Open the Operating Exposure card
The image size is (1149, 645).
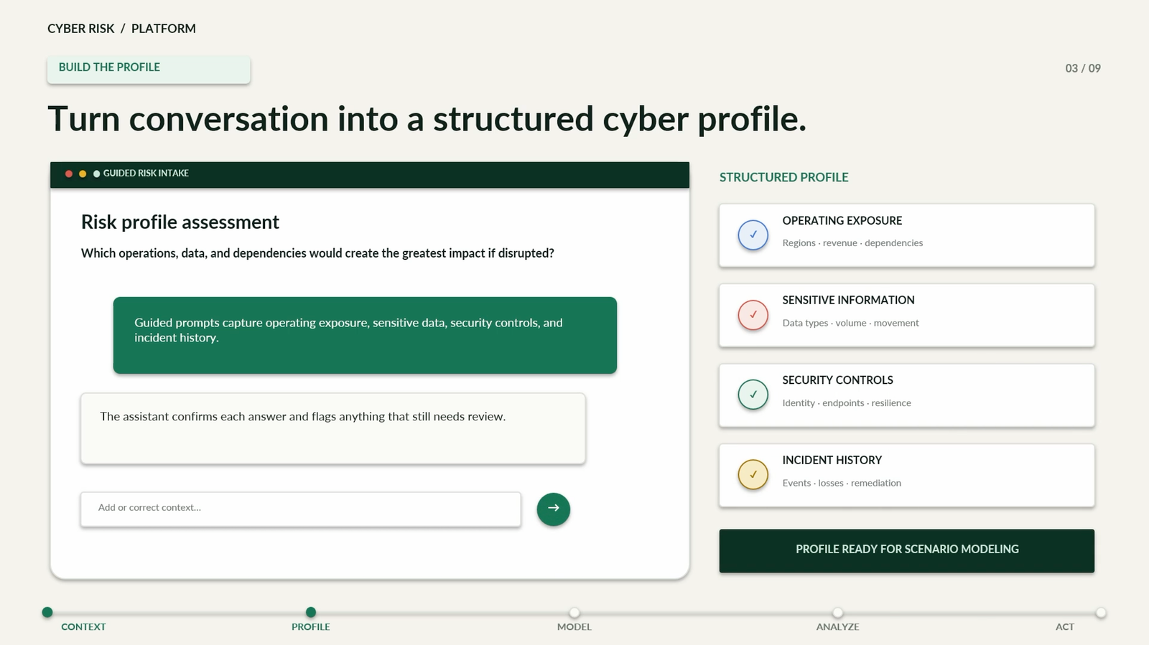(x=906, y=235)
